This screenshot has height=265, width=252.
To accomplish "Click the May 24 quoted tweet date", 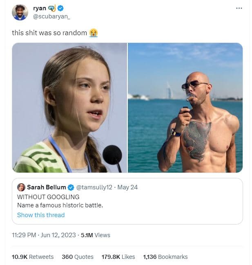I will point(129,187).
